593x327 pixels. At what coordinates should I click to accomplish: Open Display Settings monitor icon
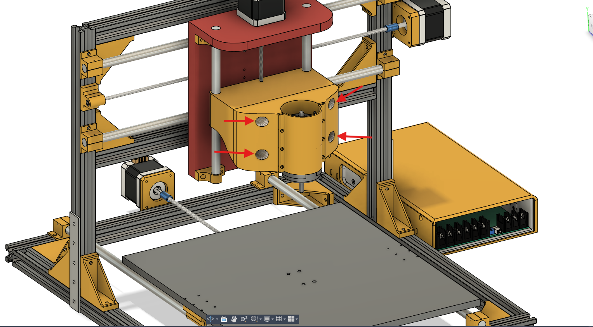(267, 319)
